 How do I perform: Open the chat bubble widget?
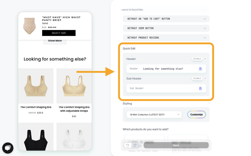click(x=8, y=148)
